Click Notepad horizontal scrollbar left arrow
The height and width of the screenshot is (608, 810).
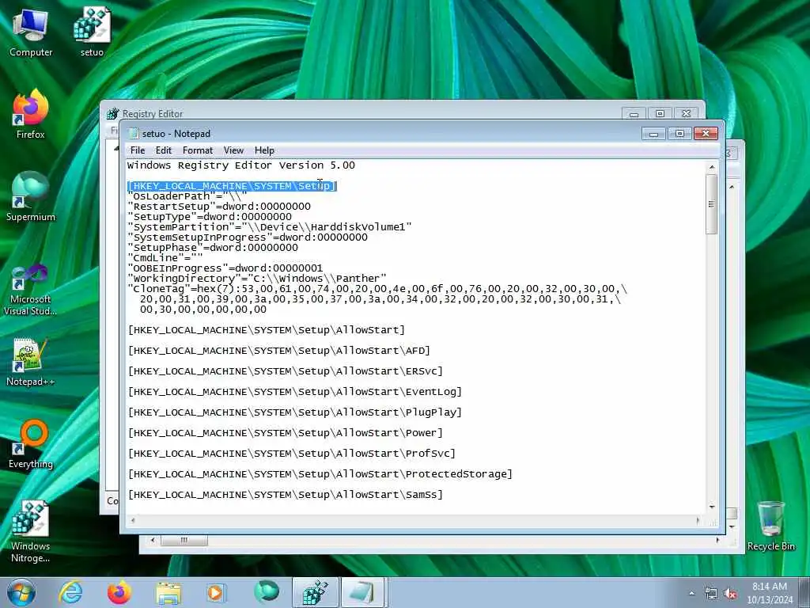133,520
